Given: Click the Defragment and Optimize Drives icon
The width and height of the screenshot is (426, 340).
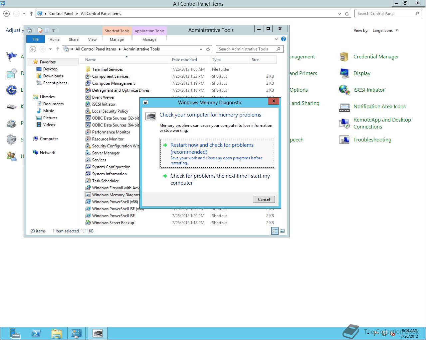Looking at the screenshot, I should point(88,90).
